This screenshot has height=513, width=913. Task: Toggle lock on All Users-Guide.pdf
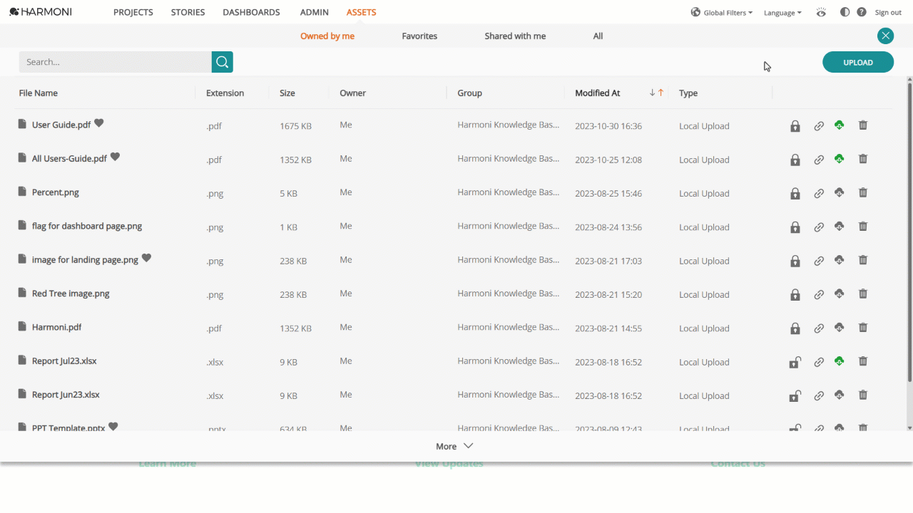pyautogui.click(x=795, y=160)
